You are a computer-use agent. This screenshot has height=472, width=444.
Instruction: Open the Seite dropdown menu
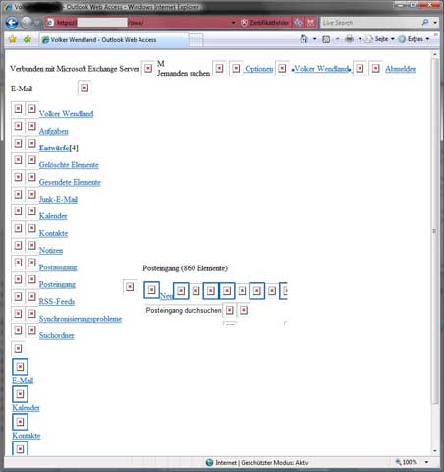click(x=381, y=39)
